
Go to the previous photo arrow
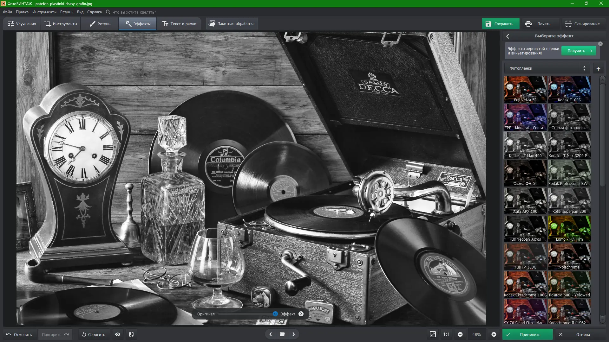pyautogui.click(x=271, y=334)
